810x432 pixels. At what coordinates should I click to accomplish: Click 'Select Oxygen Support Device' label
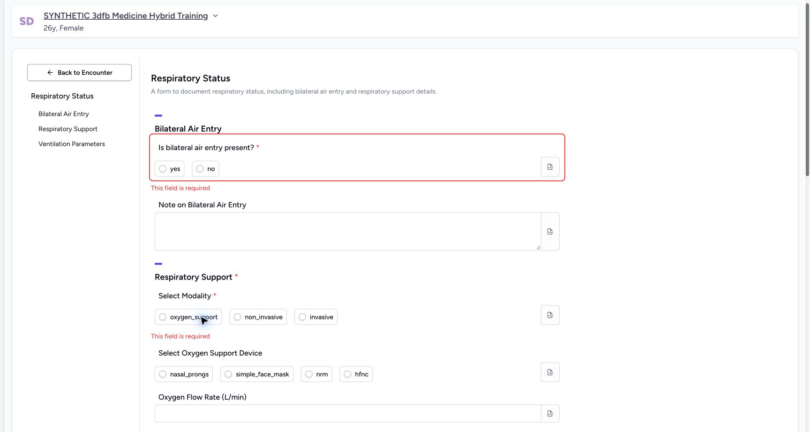click(210, 353)
